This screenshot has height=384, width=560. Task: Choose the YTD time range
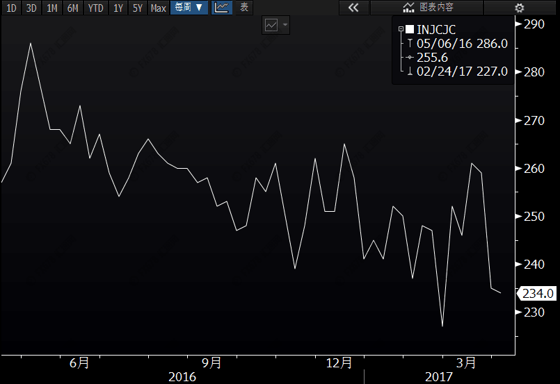click(95, 8)
